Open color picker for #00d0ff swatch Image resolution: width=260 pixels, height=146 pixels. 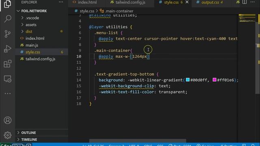pos(188,80)
